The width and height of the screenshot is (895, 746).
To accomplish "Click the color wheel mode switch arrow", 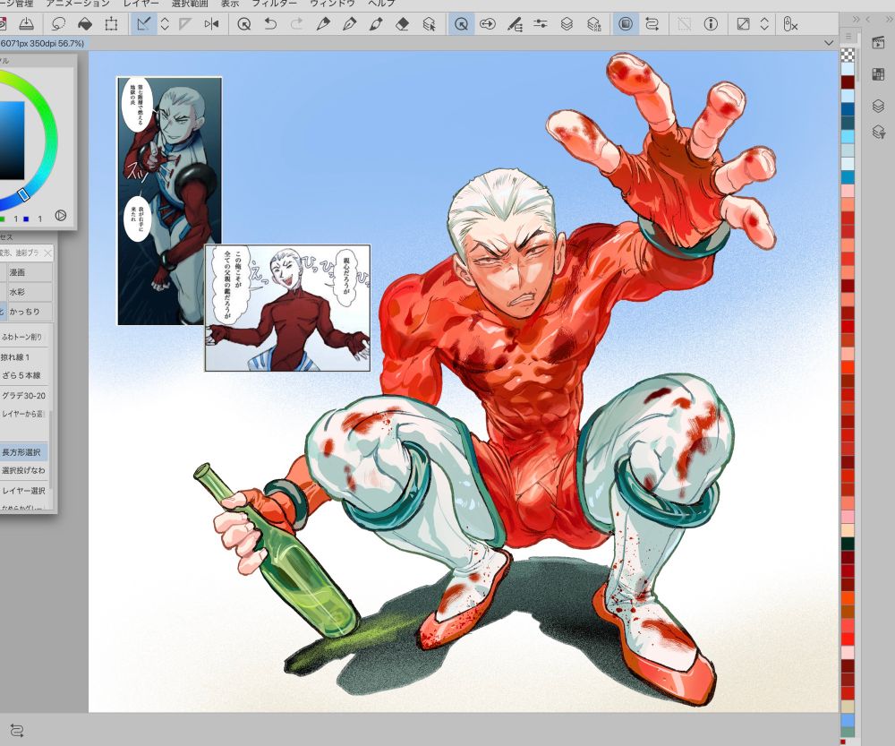I will tap(61, 216).
